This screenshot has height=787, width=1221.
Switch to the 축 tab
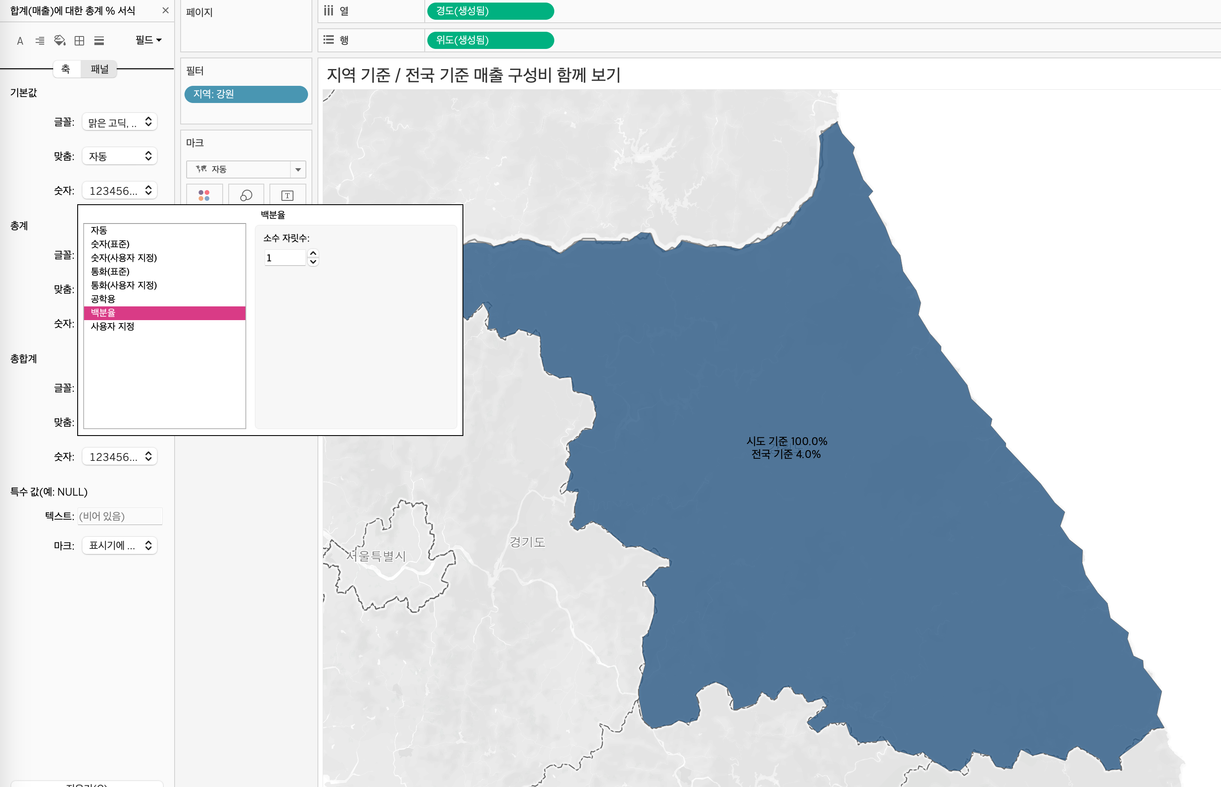click(x=66, y=69)
